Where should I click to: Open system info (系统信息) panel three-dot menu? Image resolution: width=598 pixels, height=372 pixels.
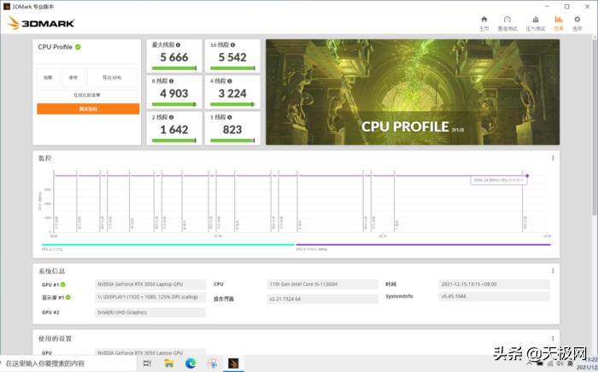pyautogui.click(x=552, y=269)
